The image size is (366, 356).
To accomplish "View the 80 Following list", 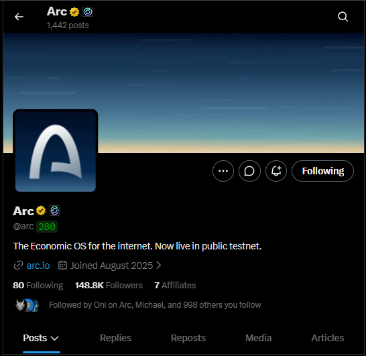I will [x=38, y=285].
